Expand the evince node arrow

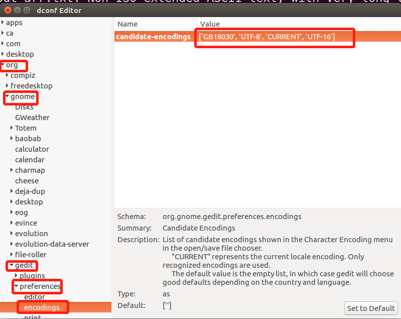coord(12,223)
